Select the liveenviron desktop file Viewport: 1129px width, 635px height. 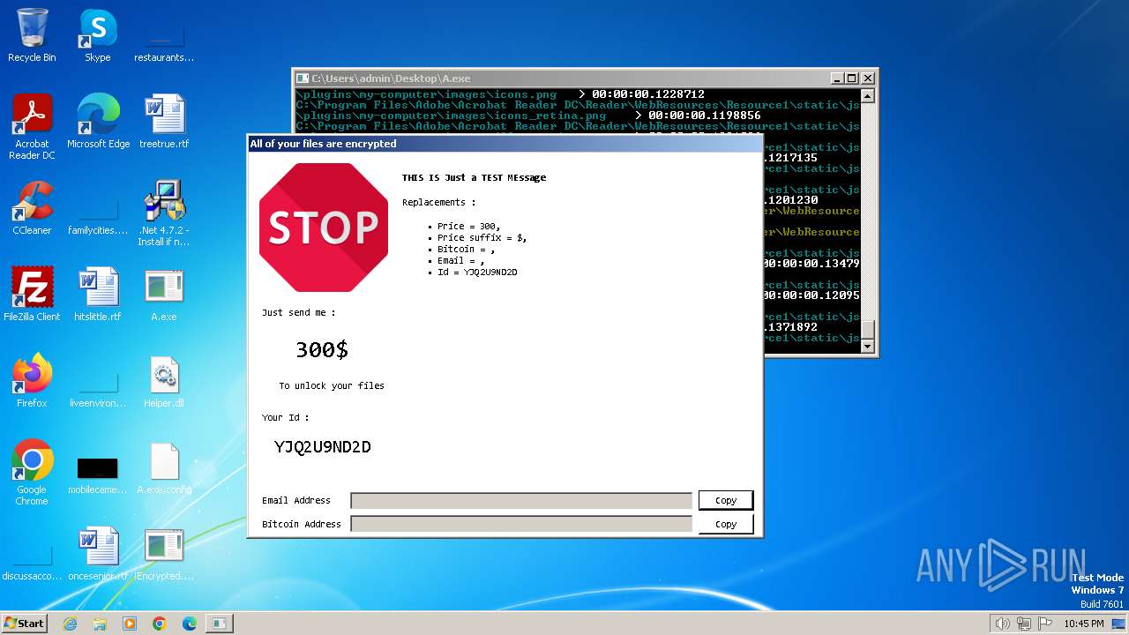[x=98, y=390]
